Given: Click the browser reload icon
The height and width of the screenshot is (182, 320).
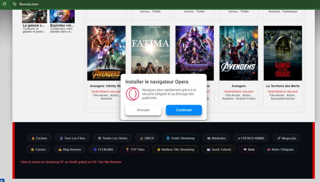Looking at the screenshot, I should click(4, 4).
